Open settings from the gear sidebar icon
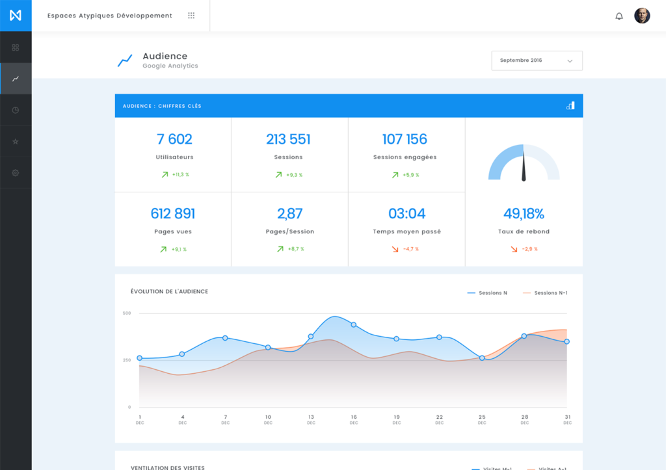 click(16, 172)
